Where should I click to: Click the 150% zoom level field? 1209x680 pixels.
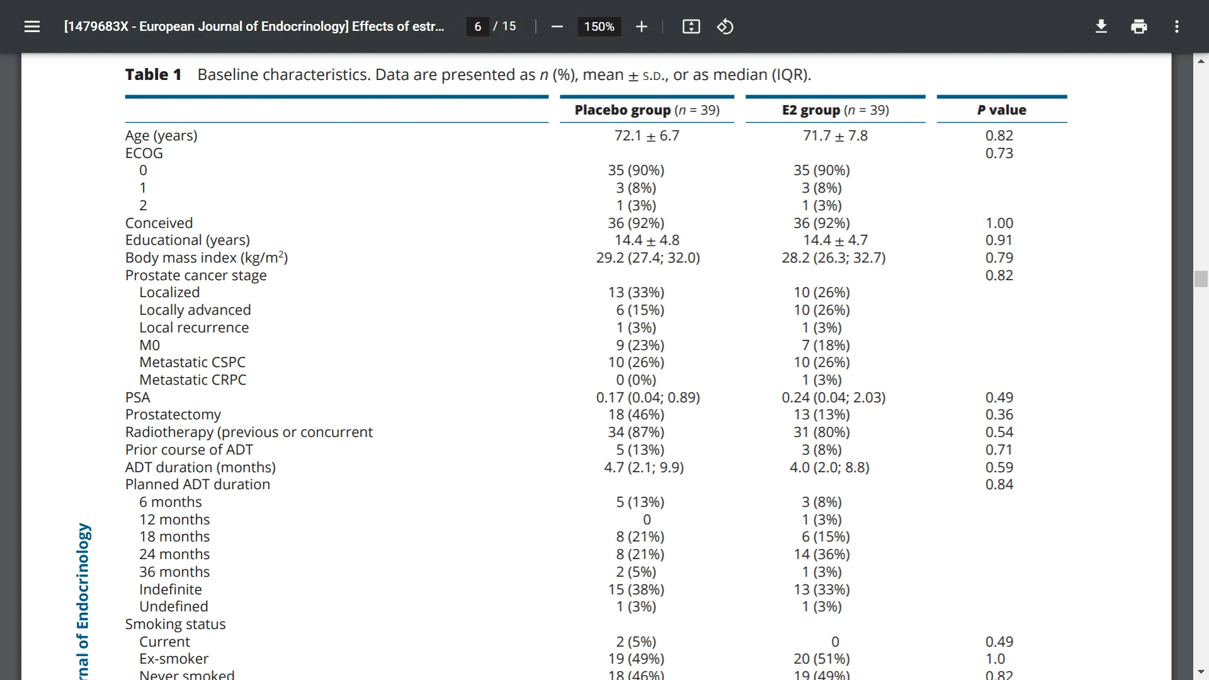point(599,26)
